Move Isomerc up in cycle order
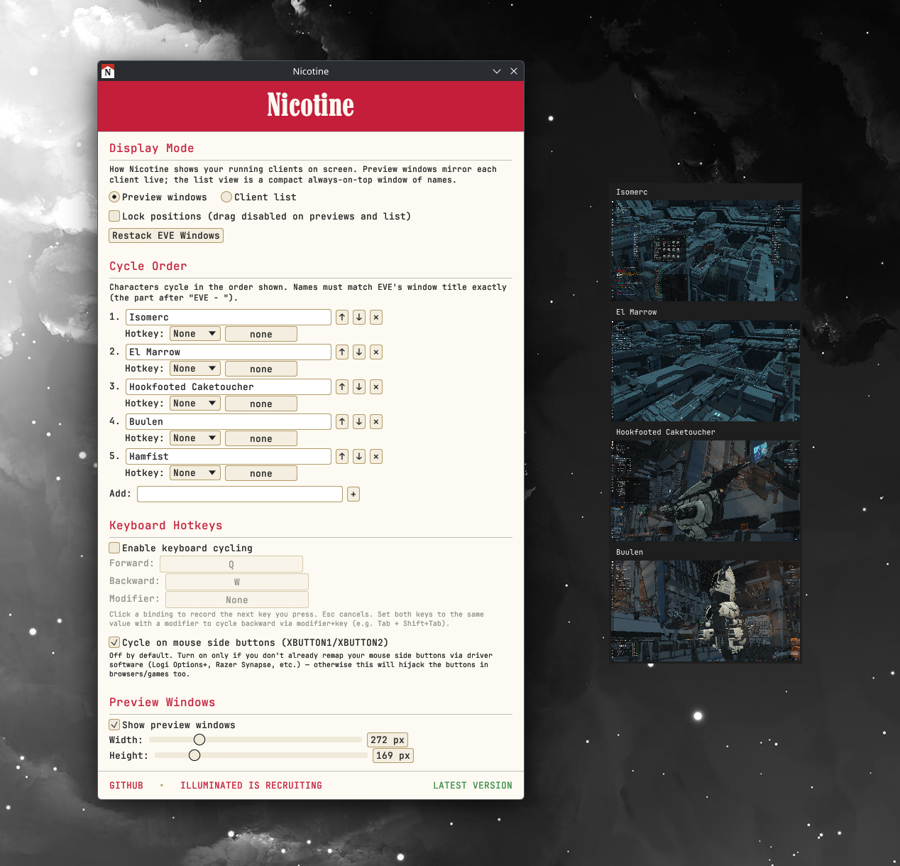The width and height of the screenshot is (900, 866). pos(342,317)
